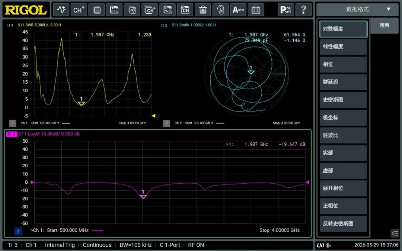The image size is (402, 251).
Task: Choose the 群延迟 format option
Action: click(343, 82)
